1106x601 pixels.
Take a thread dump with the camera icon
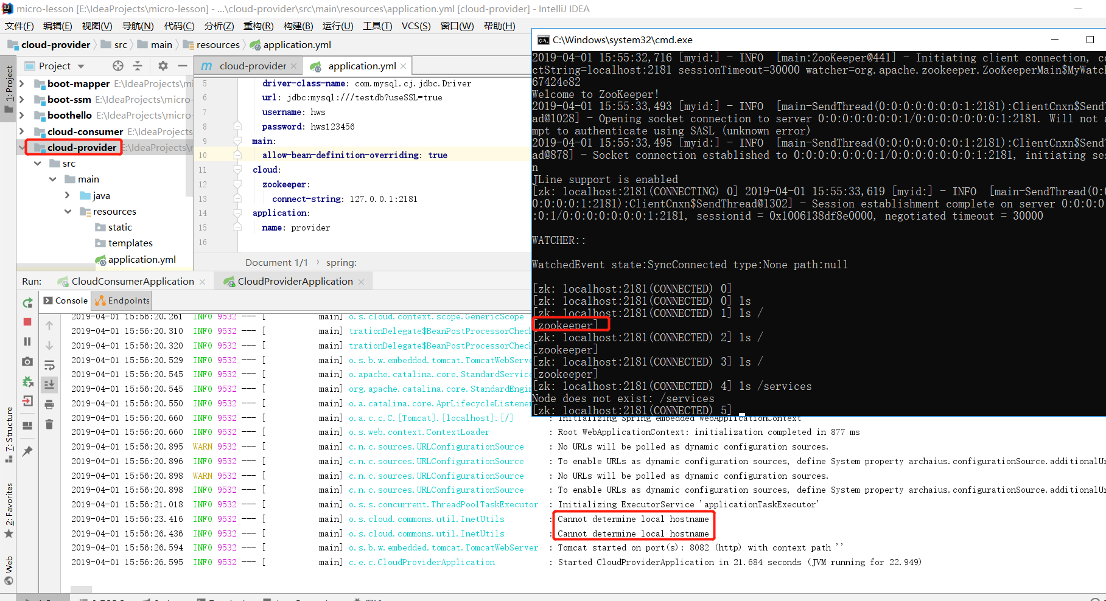28,361
